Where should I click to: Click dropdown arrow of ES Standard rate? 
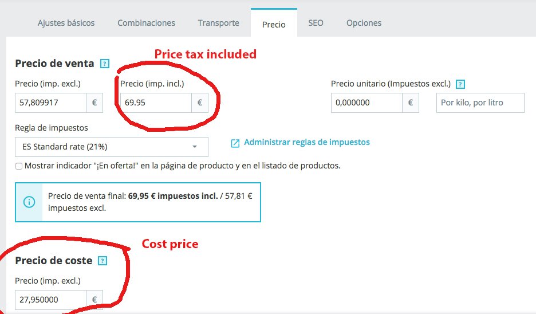[195, 147]
